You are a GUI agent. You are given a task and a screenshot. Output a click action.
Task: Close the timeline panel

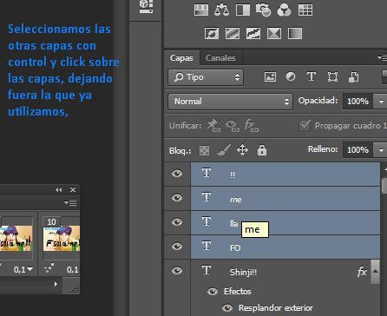click(73, 189)
